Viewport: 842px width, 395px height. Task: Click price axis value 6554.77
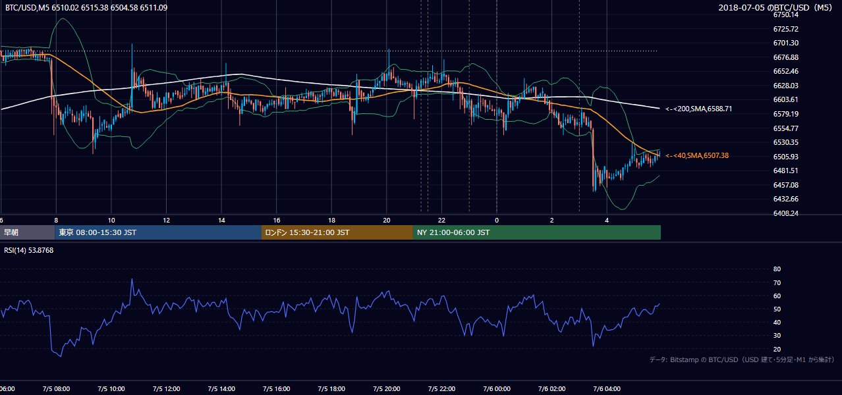tap(786, 128)
